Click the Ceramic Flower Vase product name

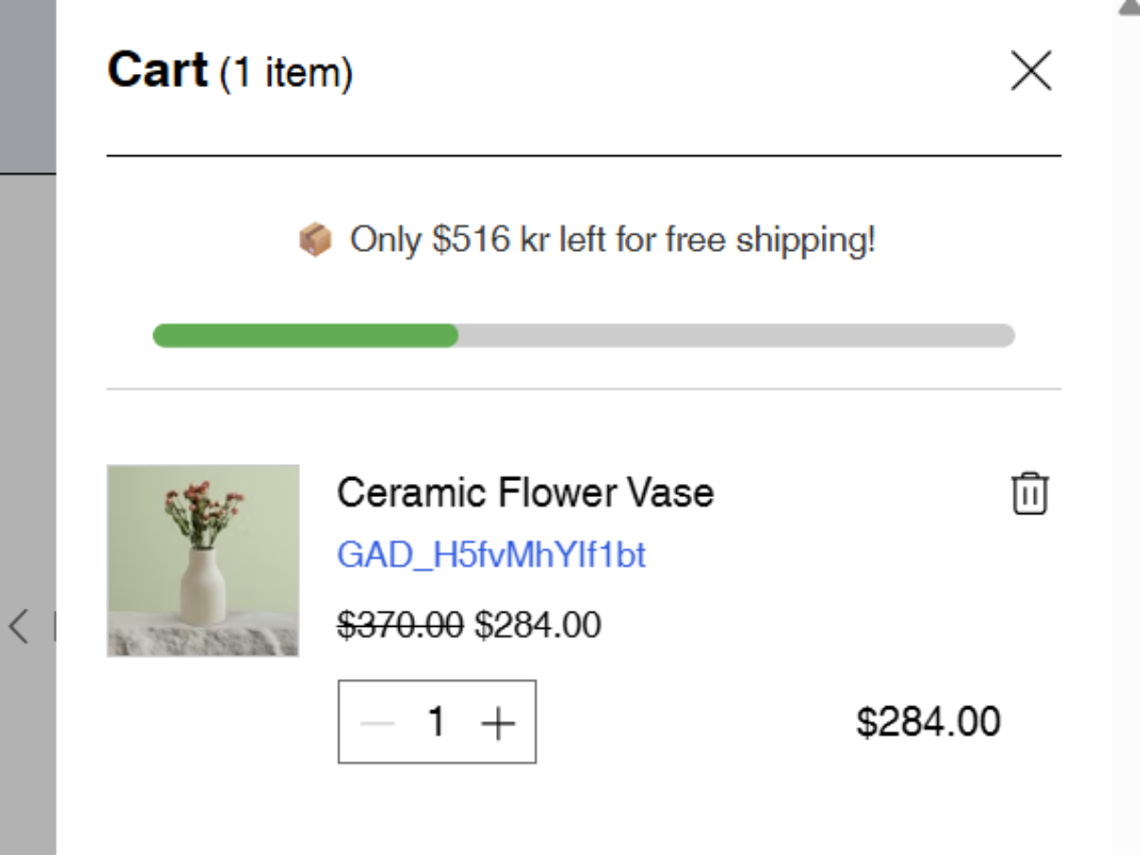click(525, 492)
